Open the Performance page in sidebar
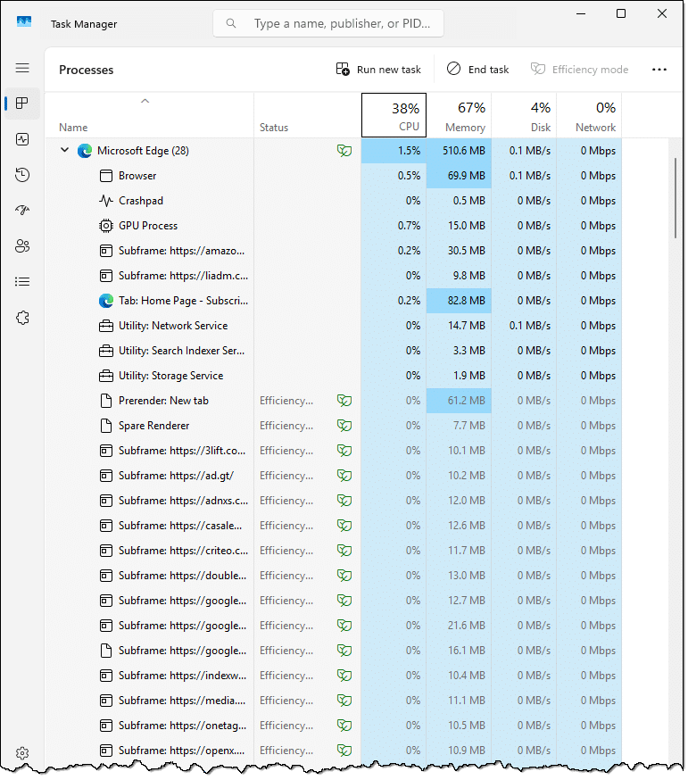The height and width of the screenshot is (780, 688). tap(22, 139)
